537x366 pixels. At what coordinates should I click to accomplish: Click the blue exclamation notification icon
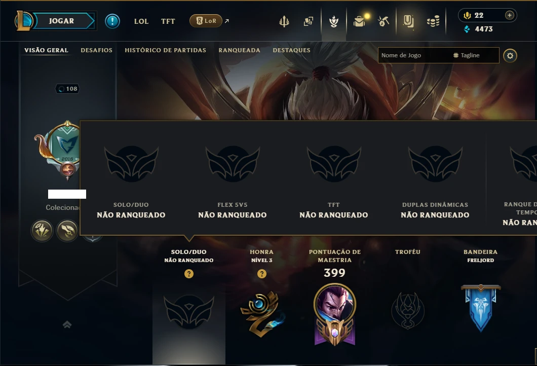(x=112, y=21)
